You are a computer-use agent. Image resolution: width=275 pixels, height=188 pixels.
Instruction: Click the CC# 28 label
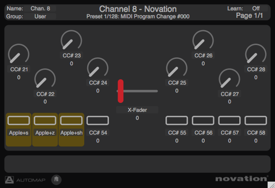[256, 69]
